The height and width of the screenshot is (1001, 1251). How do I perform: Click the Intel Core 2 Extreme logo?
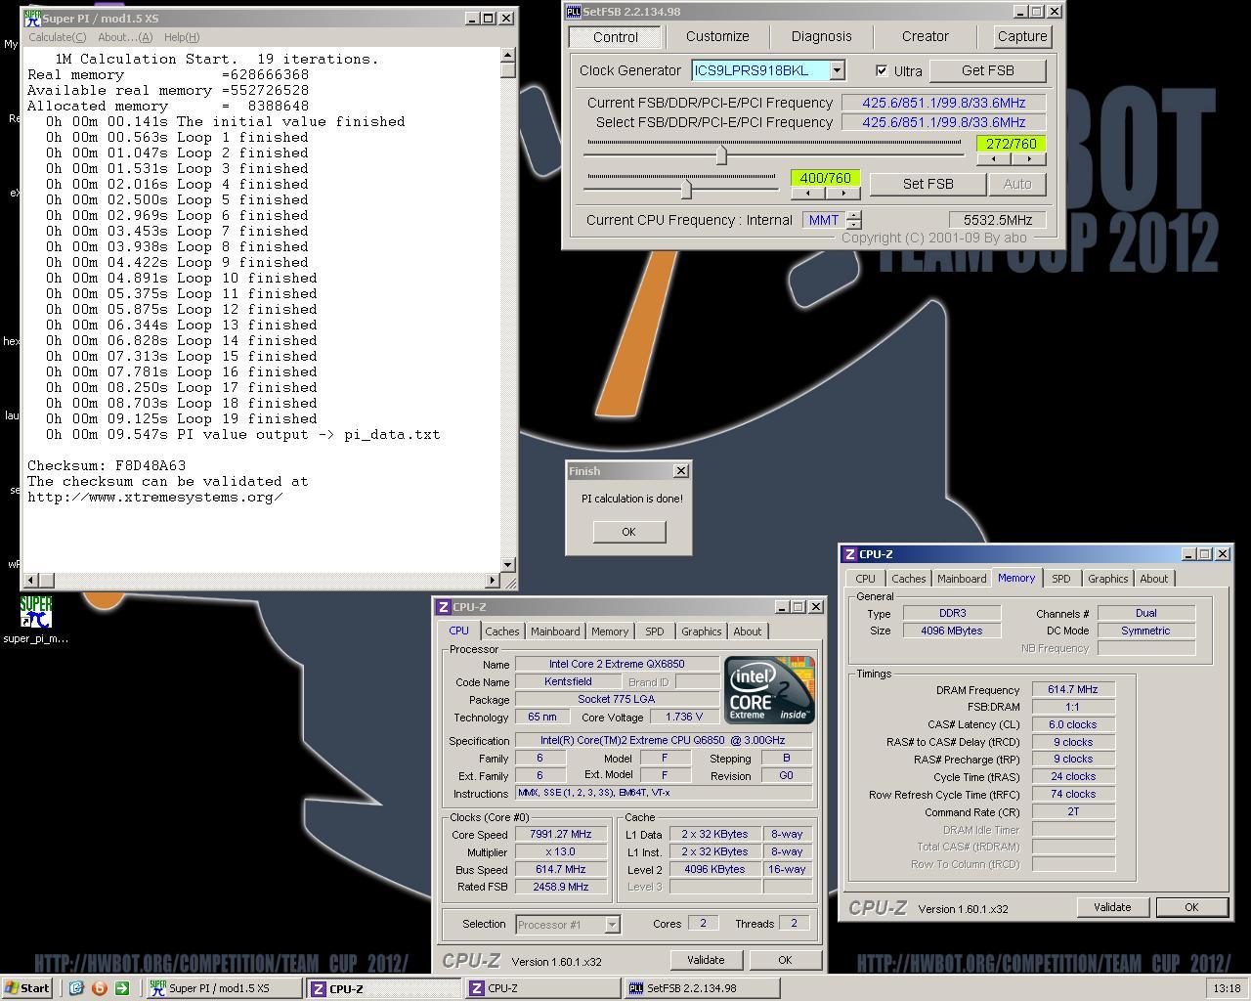[x=769, y=690]
